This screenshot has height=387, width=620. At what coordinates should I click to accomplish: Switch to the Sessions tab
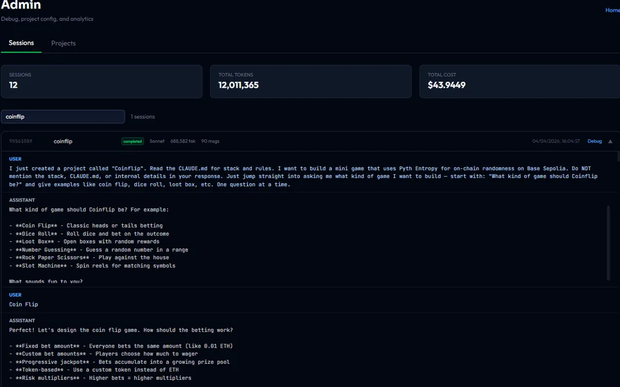click(21, 43)
